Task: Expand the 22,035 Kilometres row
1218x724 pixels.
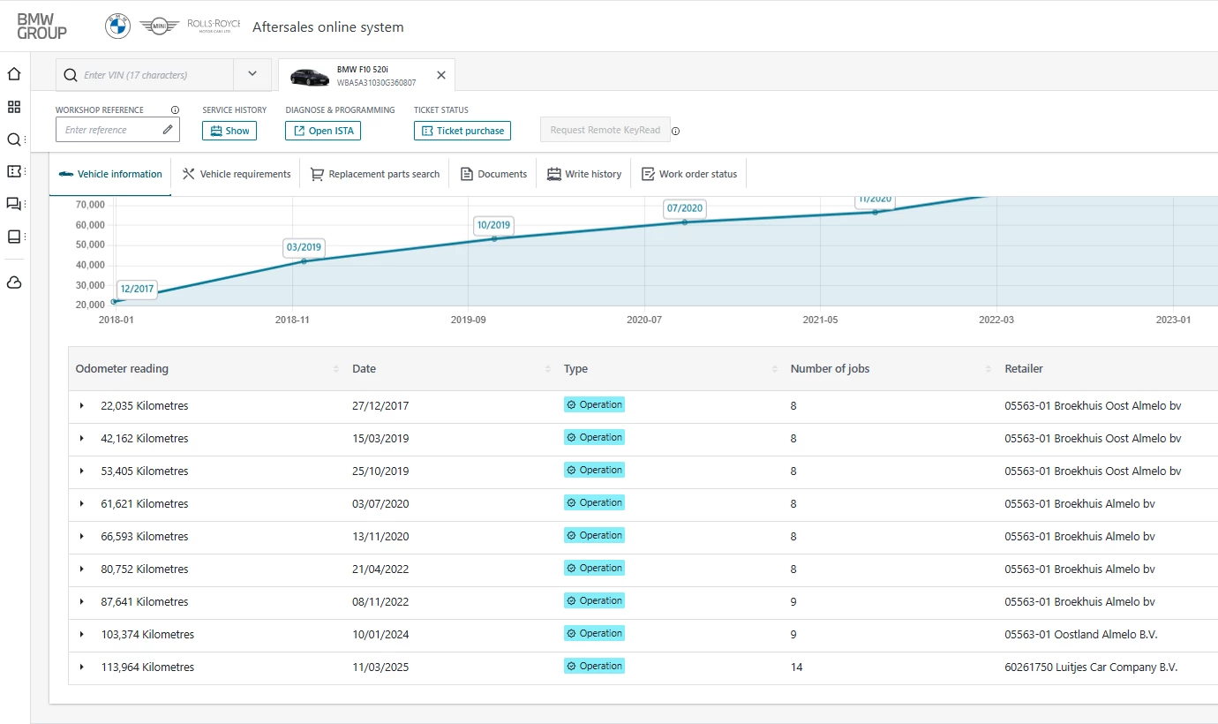Action: click(82, 406)
